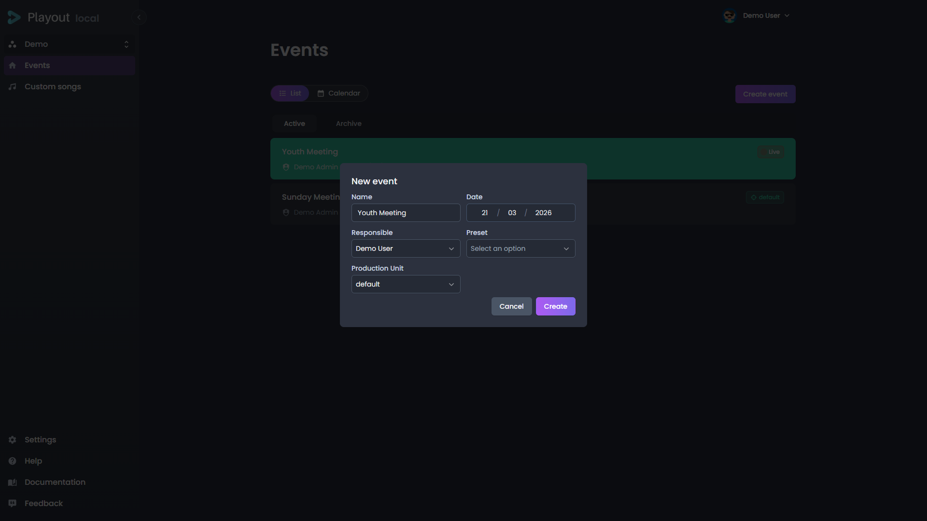
Task: Click the Create button in dialog
Action: 555,306
